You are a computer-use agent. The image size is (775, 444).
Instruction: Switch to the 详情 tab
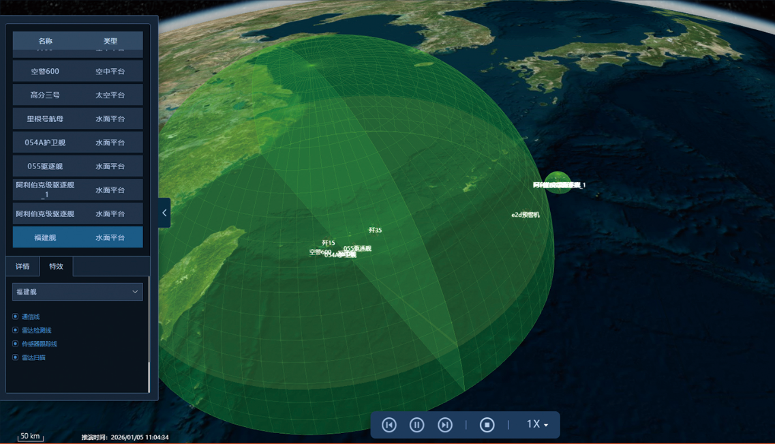click(x=22, y=267)
